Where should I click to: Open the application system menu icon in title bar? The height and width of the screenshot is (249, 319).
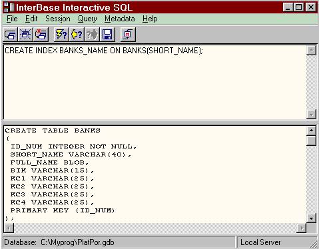click(x=9, y=7)
